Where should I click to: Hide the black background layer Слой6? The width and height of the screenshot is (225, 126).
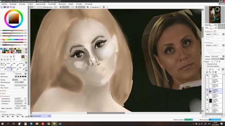click(207, 100)
